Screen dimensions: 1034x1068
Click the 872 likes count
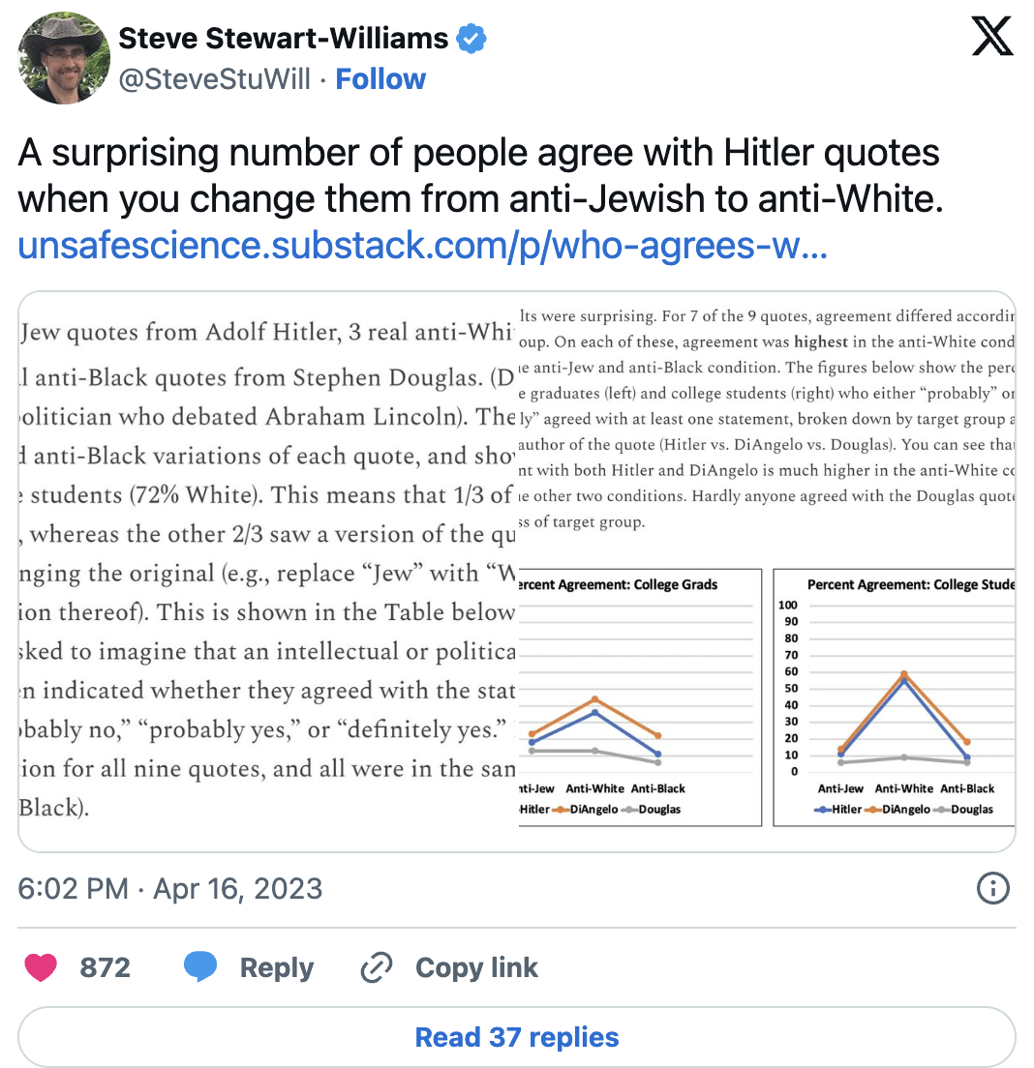105,967
